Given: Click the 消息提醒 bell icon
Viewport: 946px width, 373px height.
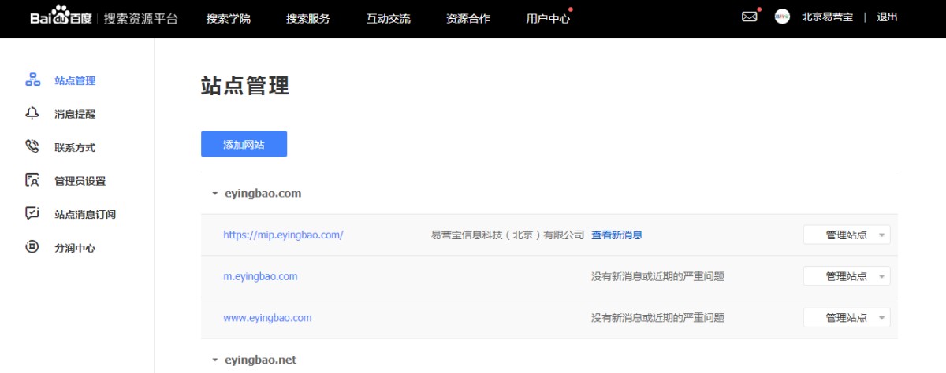Looking at the screenshot, I should coord(32,113).
